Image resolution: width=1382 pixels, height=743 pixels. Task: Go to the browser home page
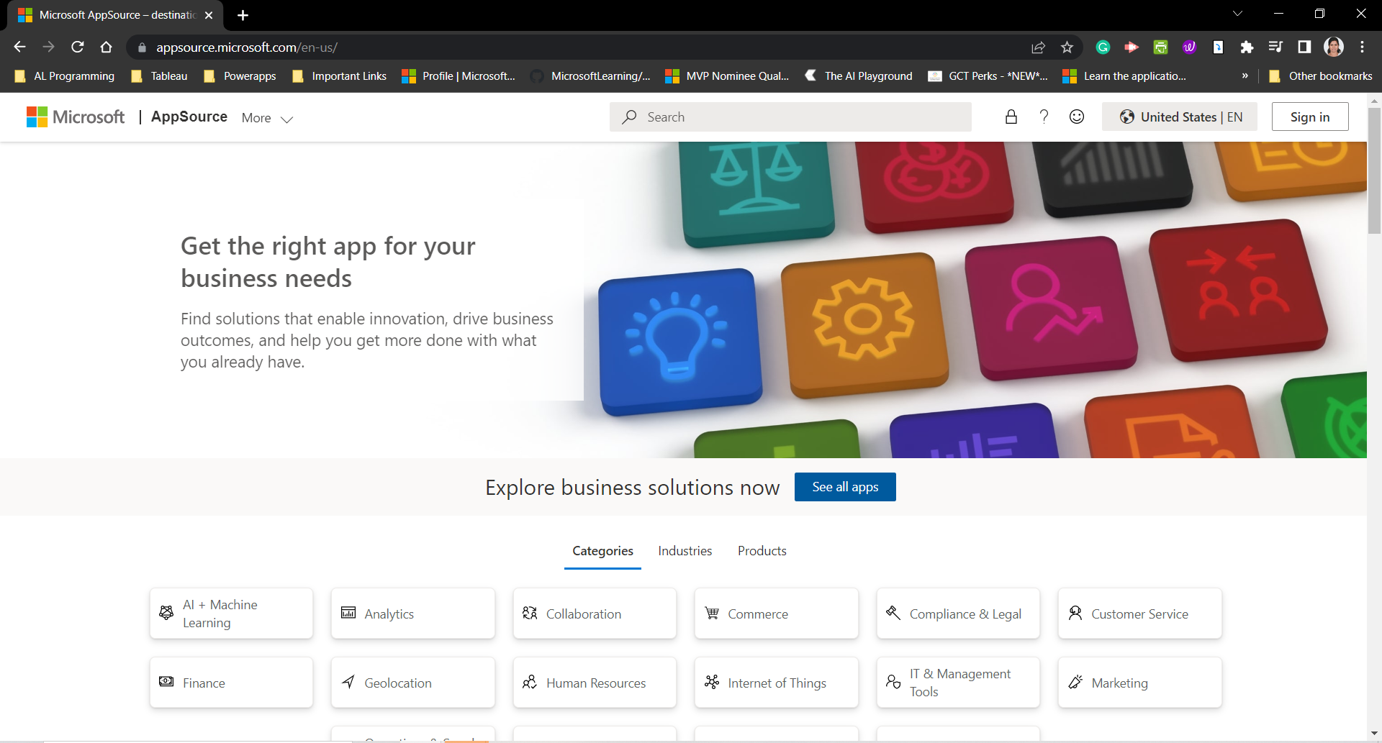click(106, 47)
